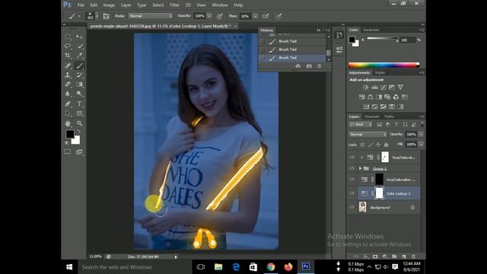Toggle pressure for opacity button
Viewport: 487px width, 274px height.
click(x=220, y=16)
